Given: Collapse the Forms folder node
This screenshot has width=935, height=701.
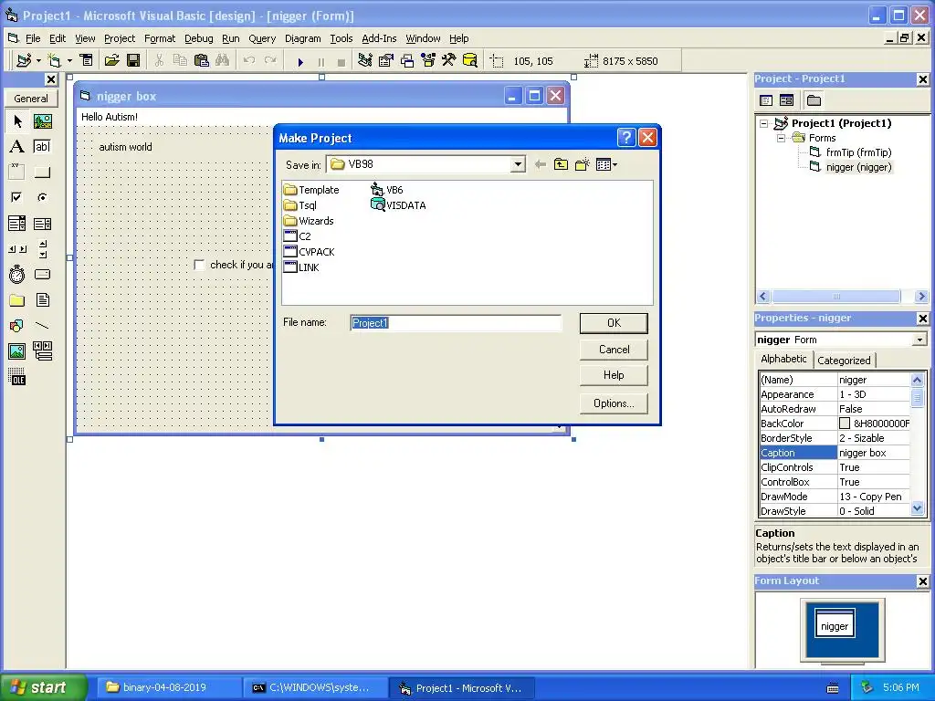Looking at the screenshot, I should 781,138.
